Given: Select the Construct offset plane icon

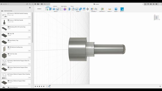Looking at the screenshot, I should 102,9.
